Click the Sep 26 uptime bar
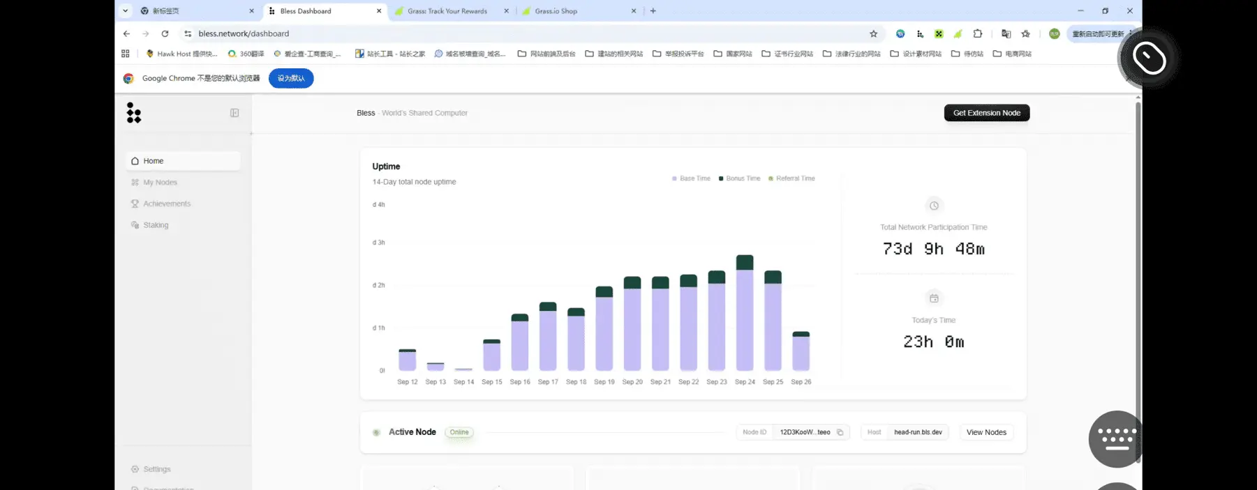Image resolution: width=1257 pixels, height=490 pixels. (x=801, y=351)
